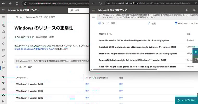Open Start menu might become unresponsive issue
The image size is (198, 104).
138,54
